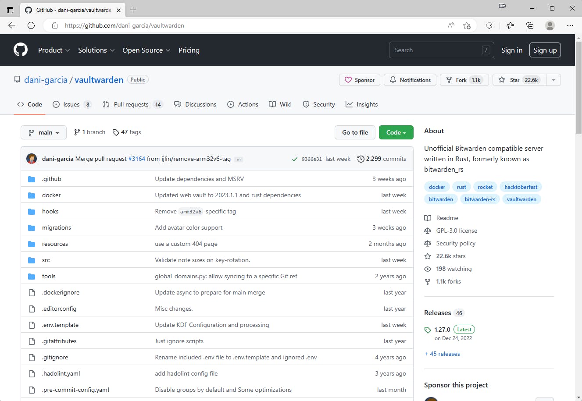Open browser Collections icon

[x=530, y=25]
